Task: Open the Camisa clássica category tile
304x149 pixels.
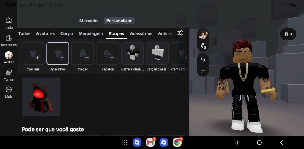Action: pyautogui.click(x=132, y=54)
